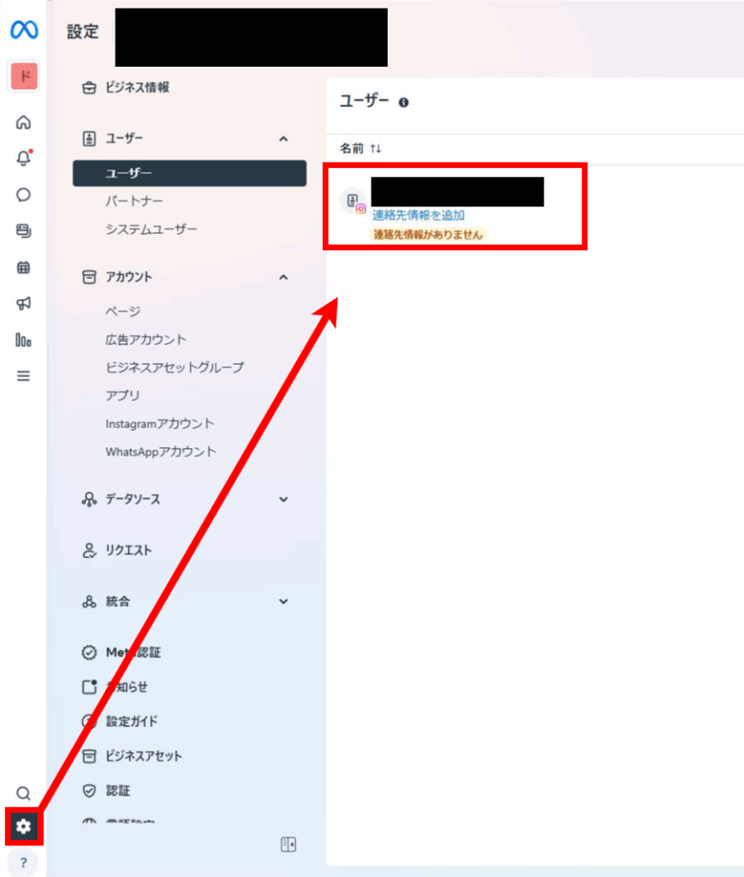Open the inbox chat bubble icon
This screenshot has height=877, width=744.
pos(23,194)
